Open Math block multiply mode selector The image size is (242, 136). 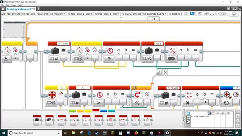(188, 103)
